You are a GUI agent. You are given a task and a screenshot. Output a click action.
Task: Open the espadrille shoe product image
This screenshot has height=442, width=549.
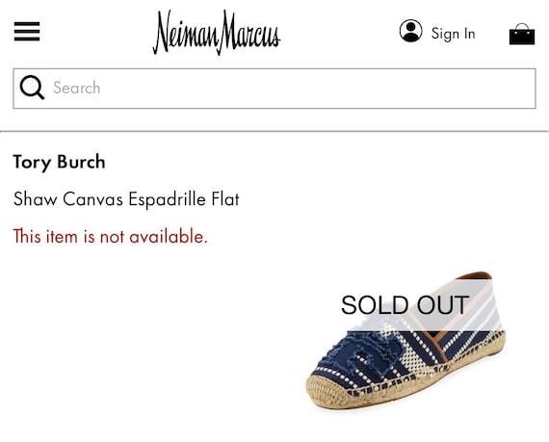[405, 340]
